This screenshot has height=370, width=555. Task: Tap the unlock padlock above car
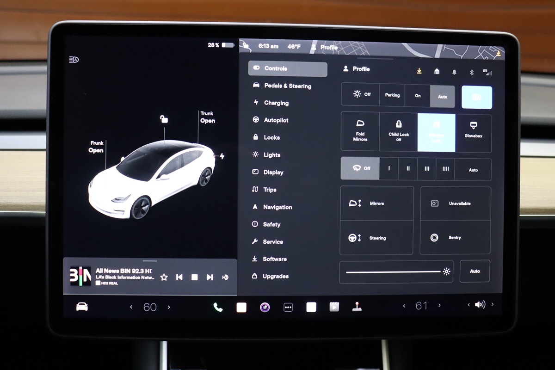(x=164, y=119)
